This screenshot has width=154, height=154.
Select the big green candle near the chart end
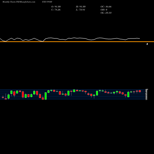[128, 94]
